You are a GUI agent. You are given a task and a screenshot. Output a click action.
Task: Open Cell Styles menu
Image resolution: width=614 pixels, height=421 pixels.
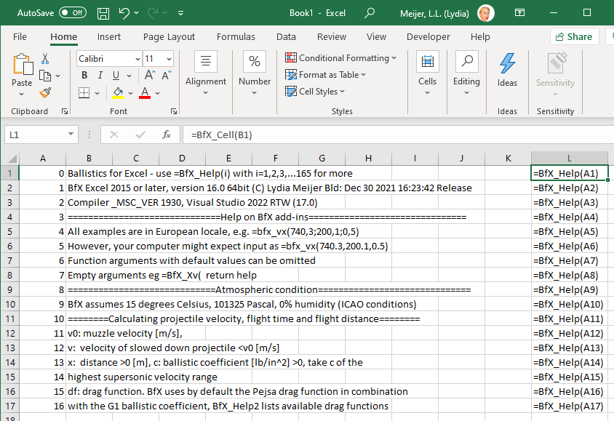(315, 92)
